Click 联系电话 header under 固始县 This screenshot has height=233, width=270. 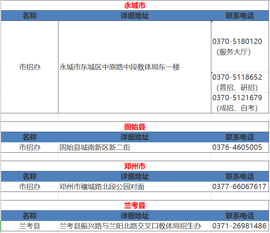click(x=240, y=137)
